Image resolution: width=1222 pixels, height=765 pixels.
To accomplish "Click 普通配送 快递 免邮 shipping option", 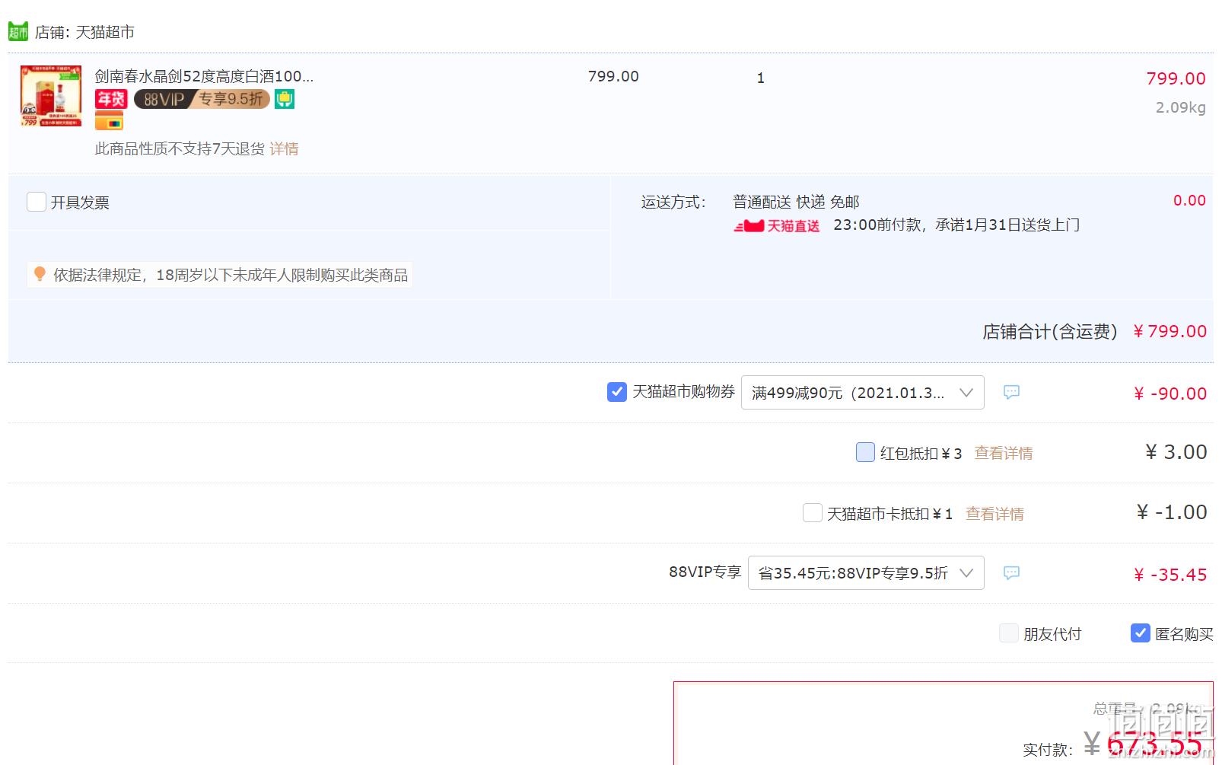I will tap(796, 202).
